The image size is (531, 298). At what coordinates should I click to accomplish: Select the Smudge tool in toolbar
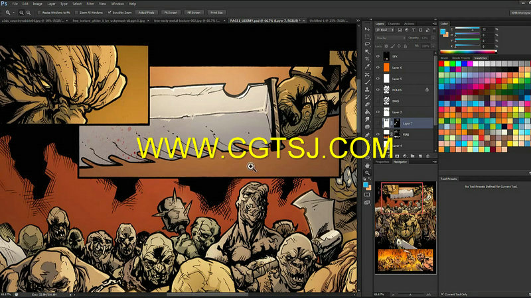367,120
